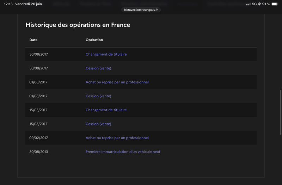Open Changement de titulaire dated 30/08/2017
The width and height of the screenshot is (282, 185).
click(x=106, y=54)
